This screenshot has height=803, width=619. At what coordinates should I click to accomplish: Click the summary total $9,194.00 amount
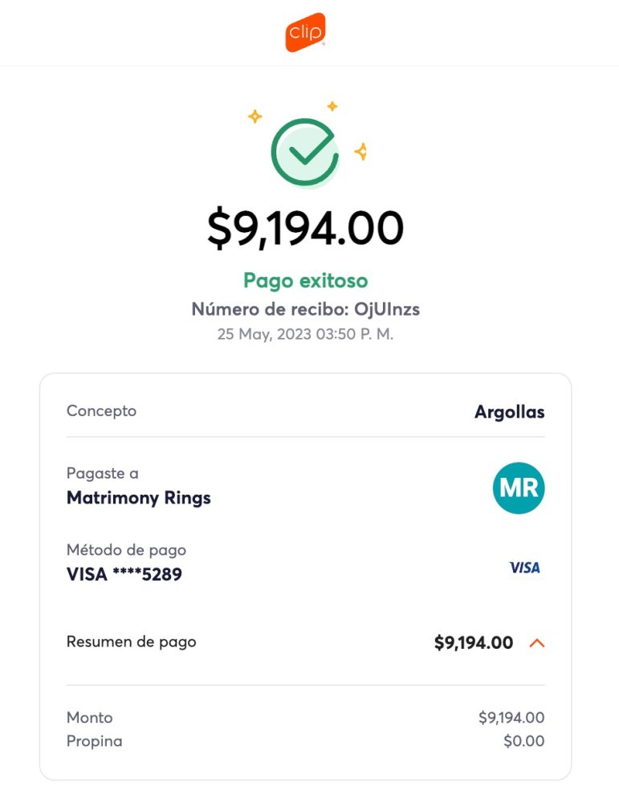[473, 642]
